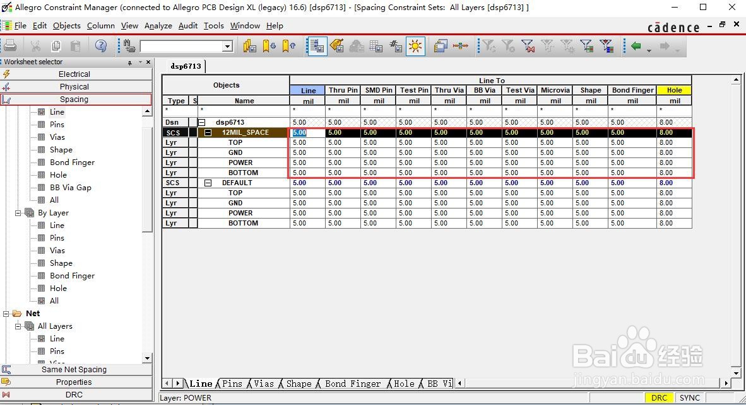Jump to next bookmark with down-arrow icon
This screenshot has width=746, height=405.
269,45
